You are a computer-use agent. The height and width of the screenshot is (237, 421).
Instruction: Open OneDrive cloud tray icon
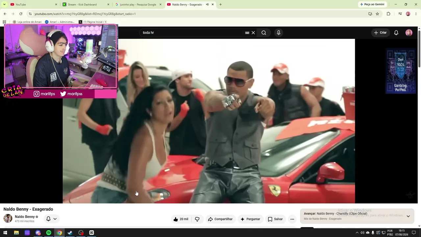coord(368,233)
